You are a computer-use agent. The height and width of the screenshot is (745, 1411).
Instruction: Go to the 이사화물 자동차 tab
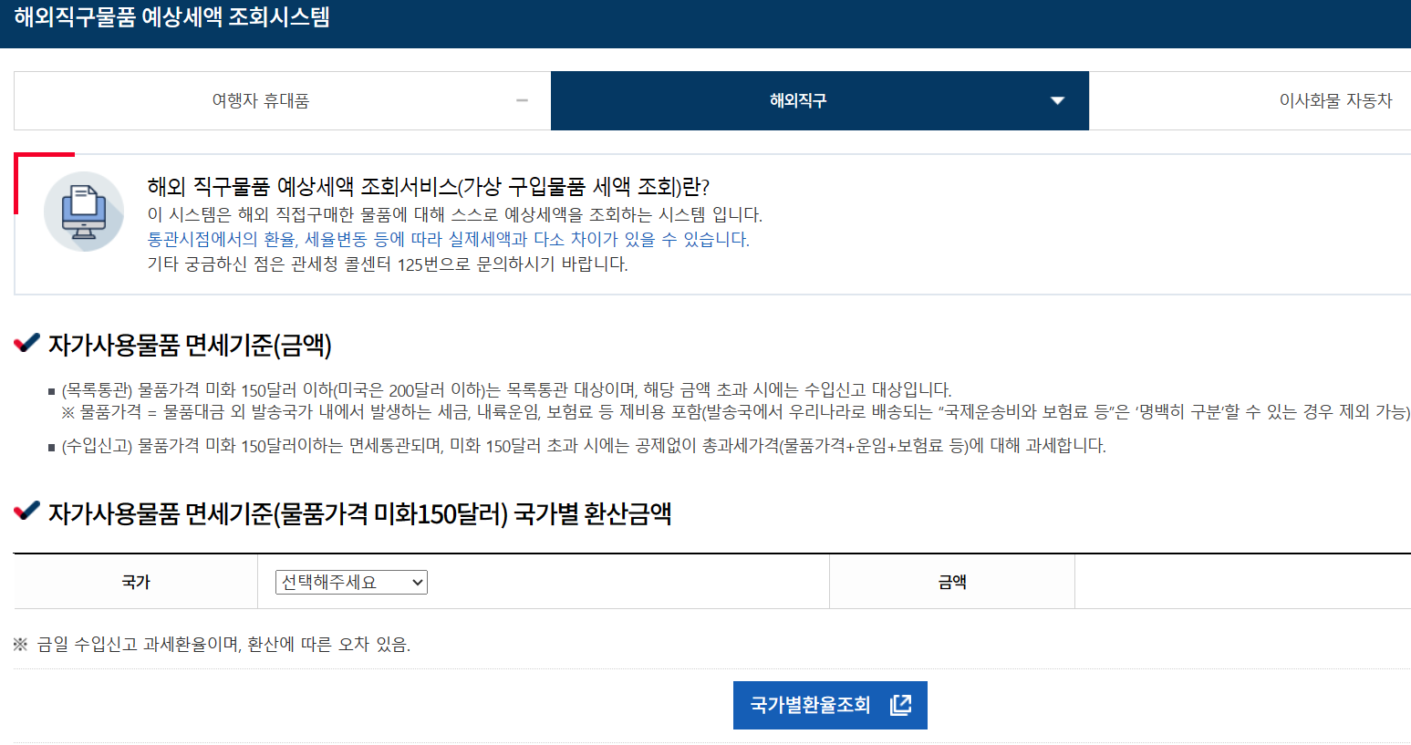pyautogui.click(x=1335, y=100)
